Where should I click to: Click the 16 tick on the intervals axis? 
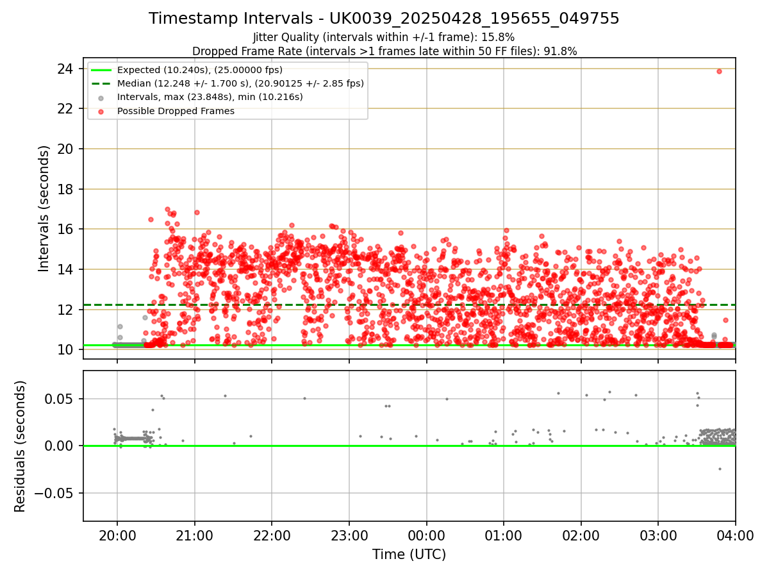[x=66, y=229]
